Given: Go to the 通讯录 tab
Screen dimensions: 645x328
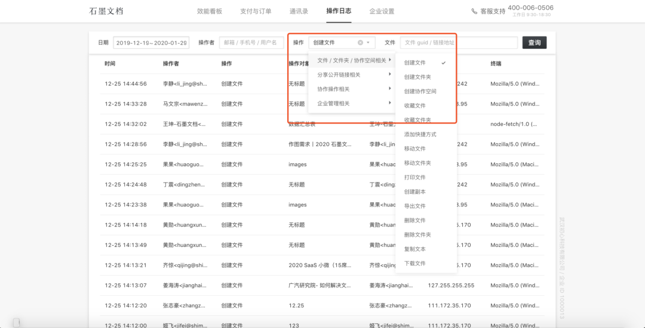Looking at the screenshot, I should tap(299, 11).
